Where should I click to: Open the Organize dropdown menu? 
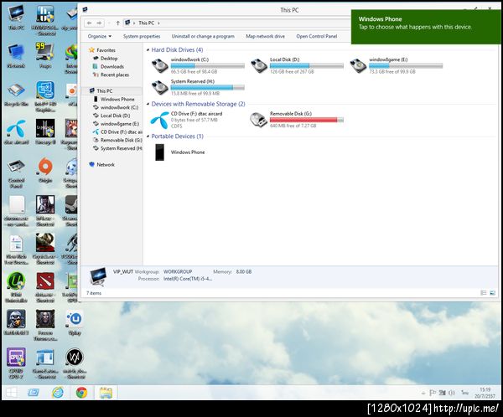click(x=100, y=36)
